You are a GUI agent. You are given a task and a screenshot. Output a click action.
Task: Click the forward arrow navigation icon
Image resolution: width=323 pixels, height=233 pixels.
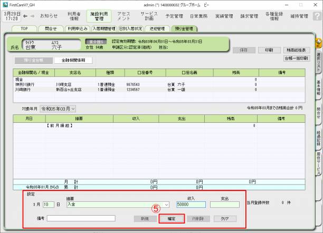point(33,16)
